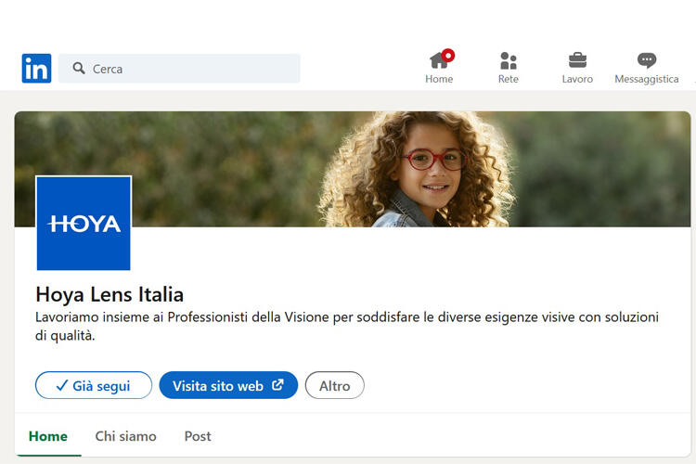Click the magnifier icon in search bar

point(79,68)
